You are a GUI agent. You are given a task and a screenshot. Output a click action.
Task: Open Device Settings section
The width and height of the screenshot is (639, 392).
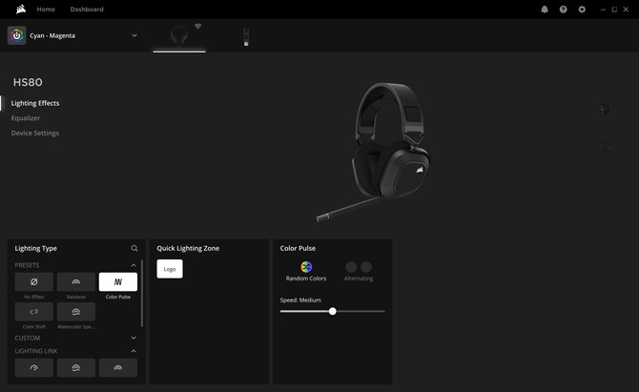pos(35,133)
